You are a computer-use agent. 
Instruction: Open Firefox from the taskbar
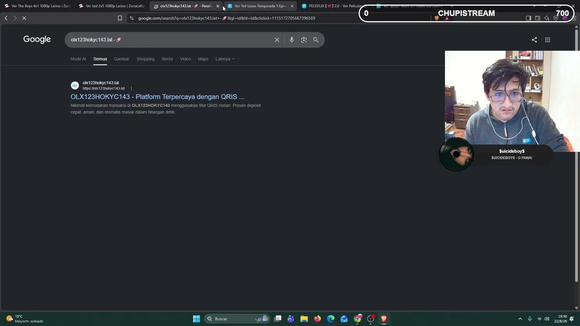(x=317, y=319)
